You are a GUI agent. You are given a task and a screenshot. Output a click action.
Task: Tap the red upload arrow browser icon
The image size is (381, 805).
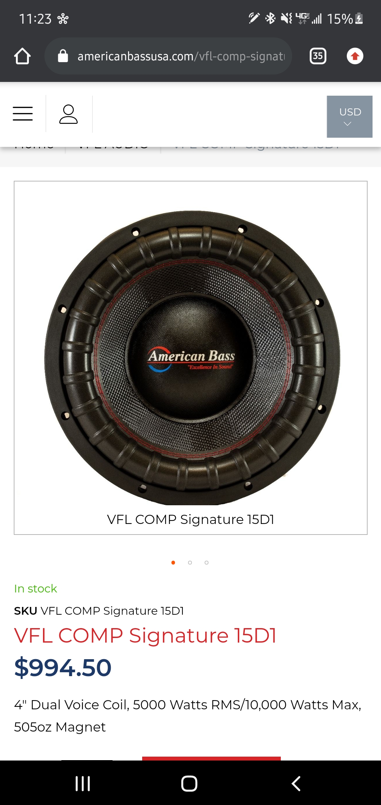pos(355,56)
